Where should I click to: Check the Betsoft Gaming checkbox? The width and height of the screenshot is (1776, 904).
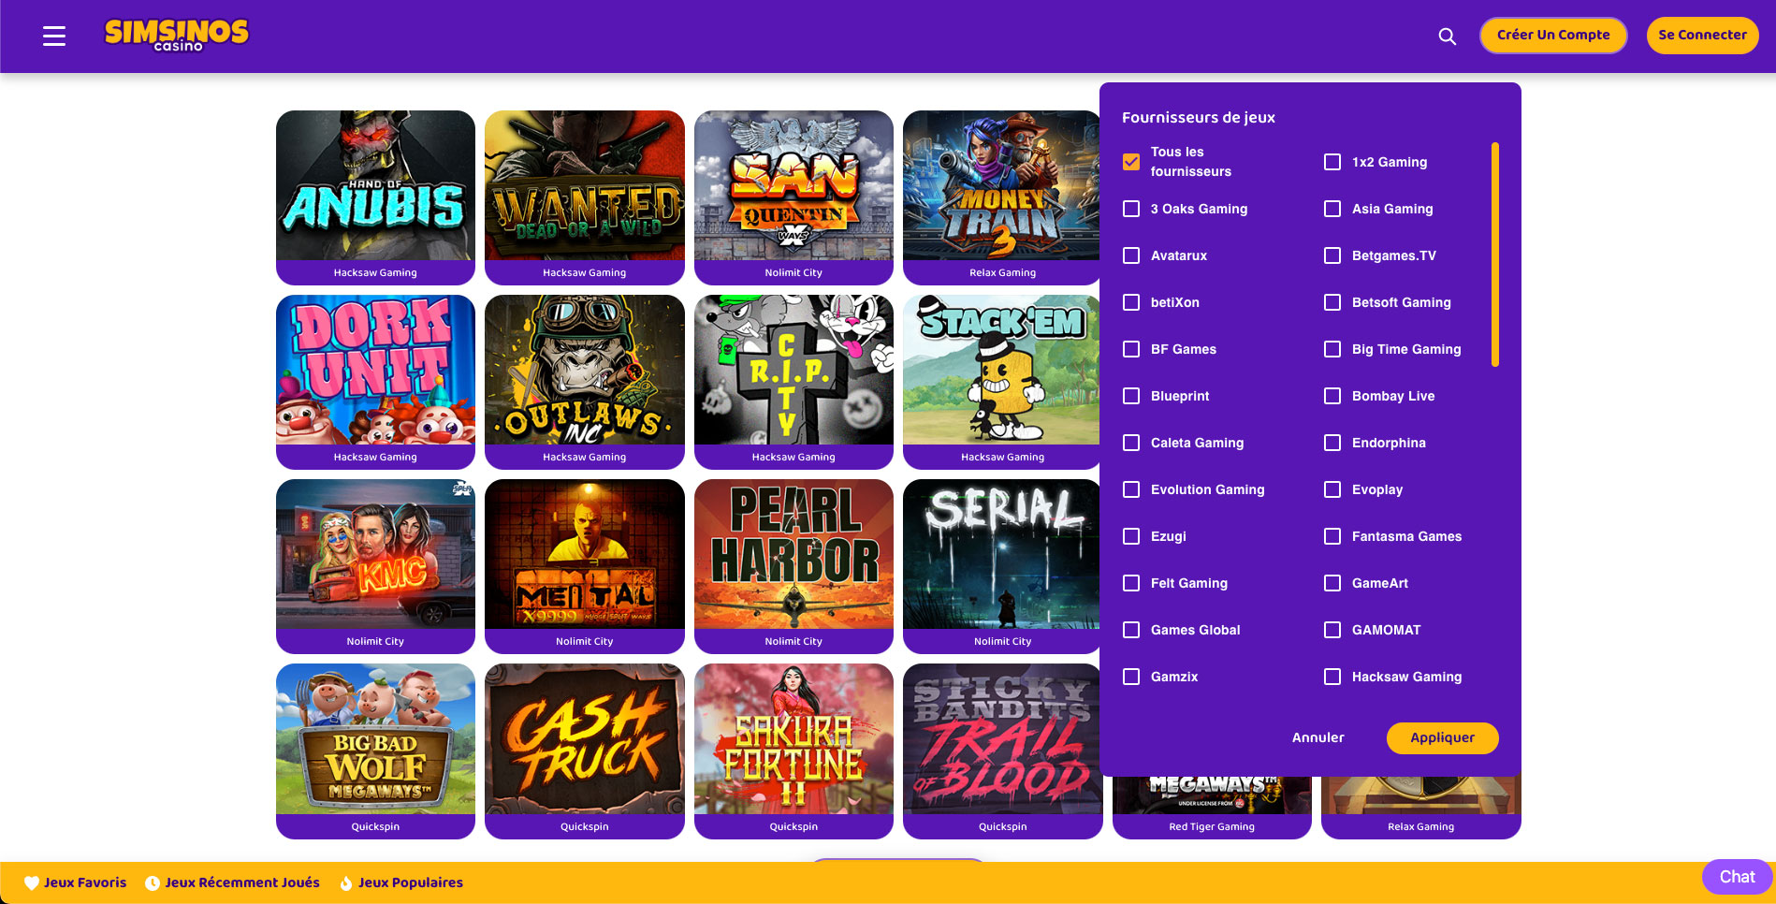pos(1332,302)
